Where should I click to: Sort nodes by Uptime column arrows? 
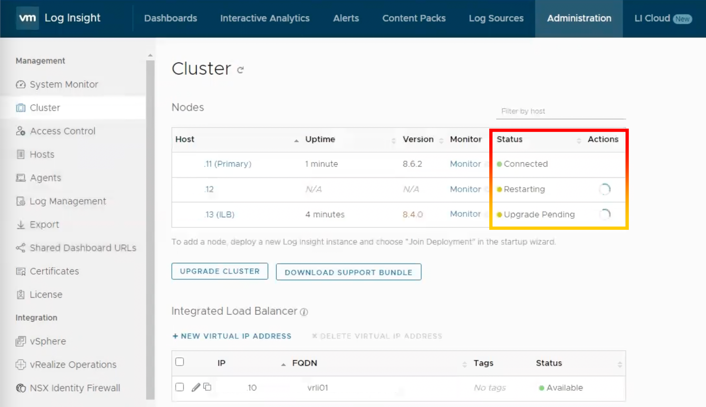point(393,141)
